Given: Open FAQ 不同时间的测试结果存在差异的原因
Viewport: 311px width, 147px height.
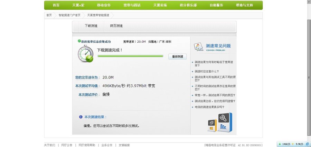Looking at the screenshot, I should click(x=215, y=88).
